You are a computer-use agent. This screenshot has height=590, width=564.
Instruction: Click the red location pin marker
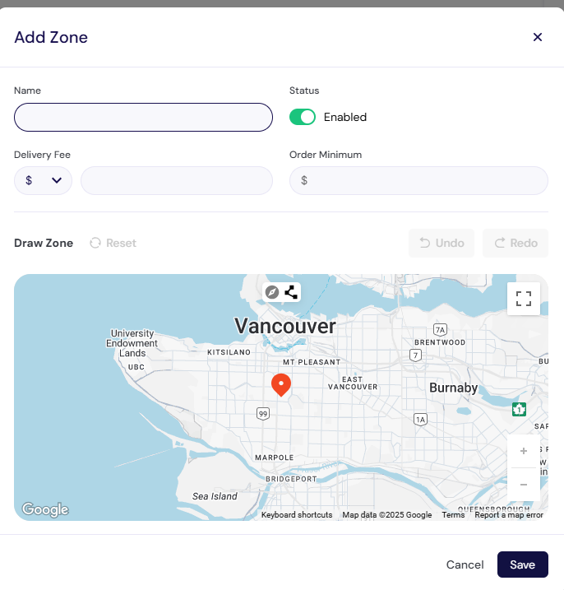(x=281, y=384)
